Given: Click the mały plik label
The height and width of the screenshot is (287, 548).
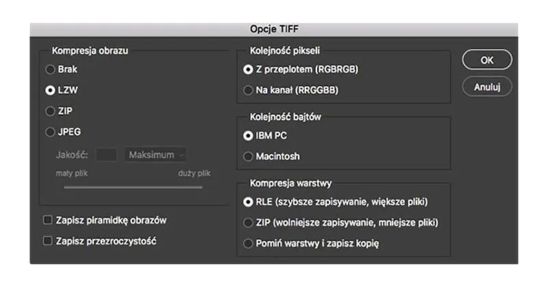Looking at the screenshot, I should 71,174.
